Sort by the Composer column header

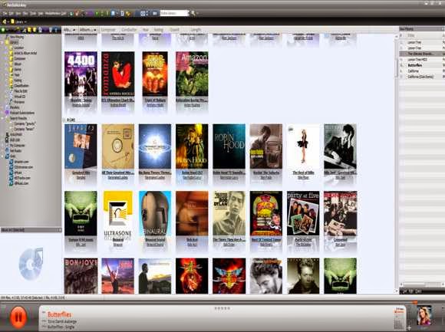(x=108, y=30)
